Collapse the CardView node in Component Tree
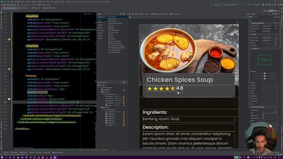Viewport: 283px width, 159px height. click(x=100, y=107)
